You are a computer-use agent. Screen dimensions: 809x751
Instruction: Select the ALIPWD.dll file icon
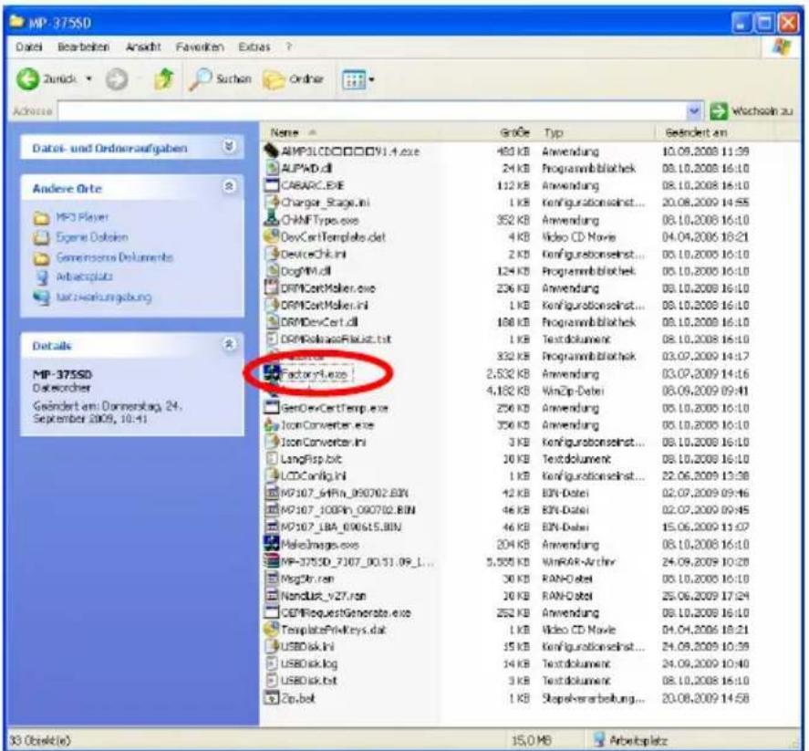[x=272, y=168]
